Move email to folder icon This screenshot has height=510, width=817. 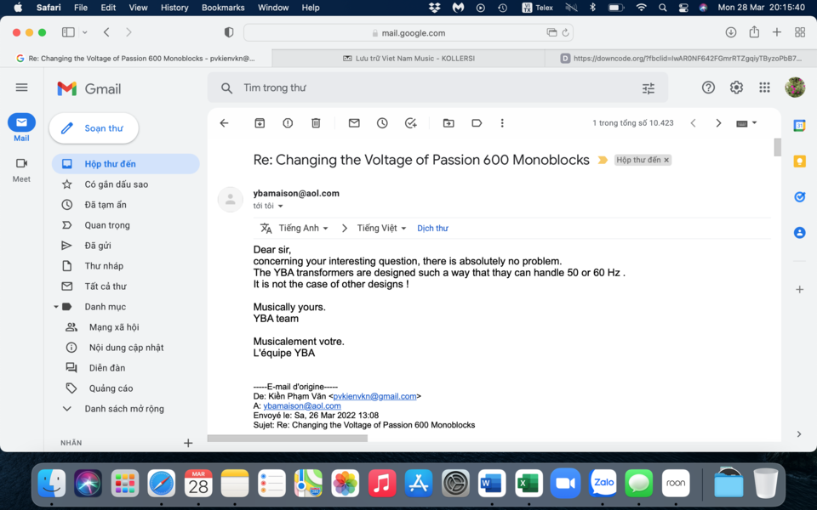(448, 123)
